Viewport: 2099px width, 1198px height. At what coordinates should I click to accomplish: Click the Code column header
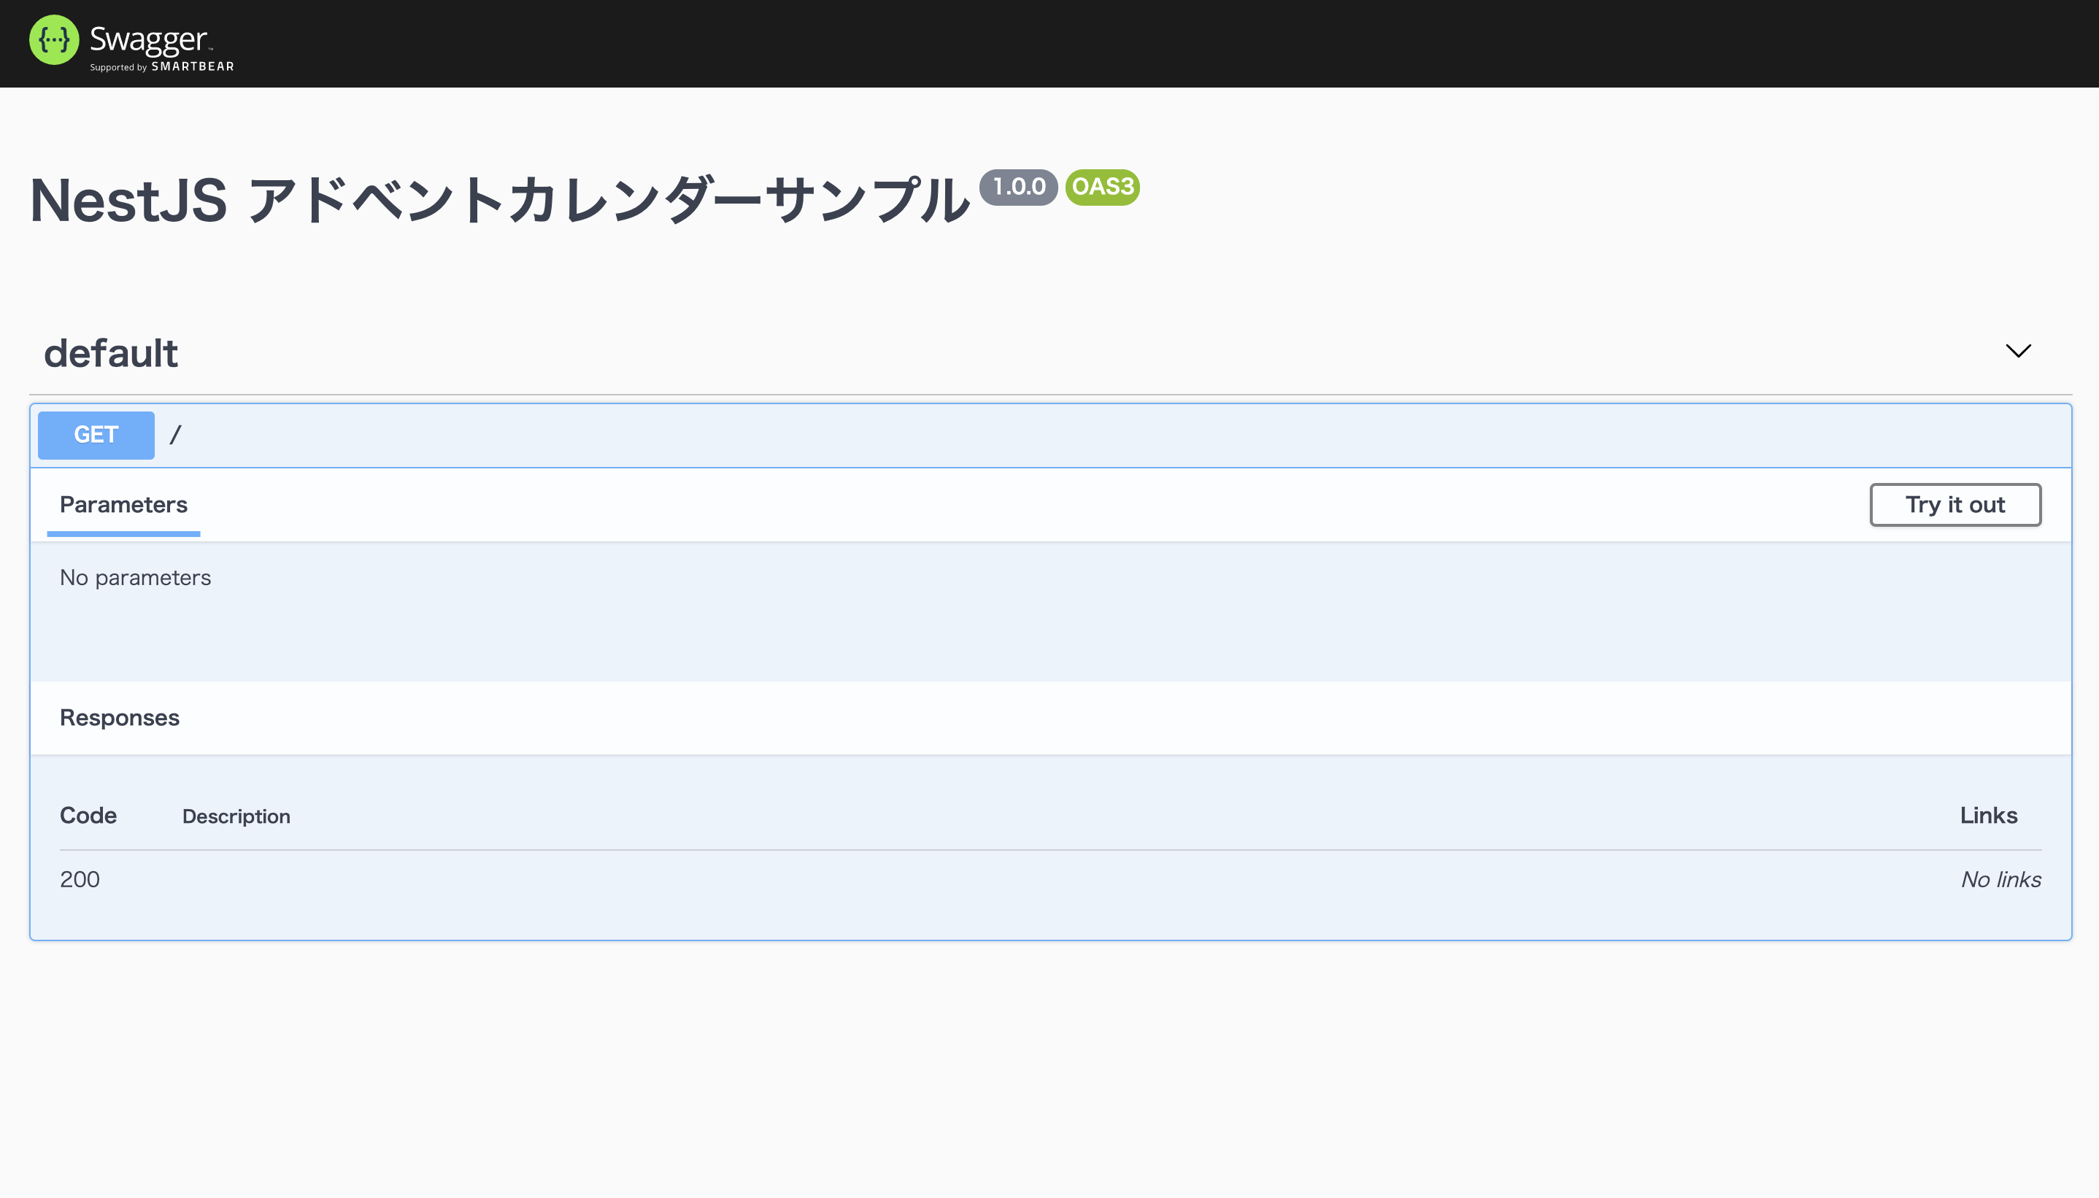(88, 816)
